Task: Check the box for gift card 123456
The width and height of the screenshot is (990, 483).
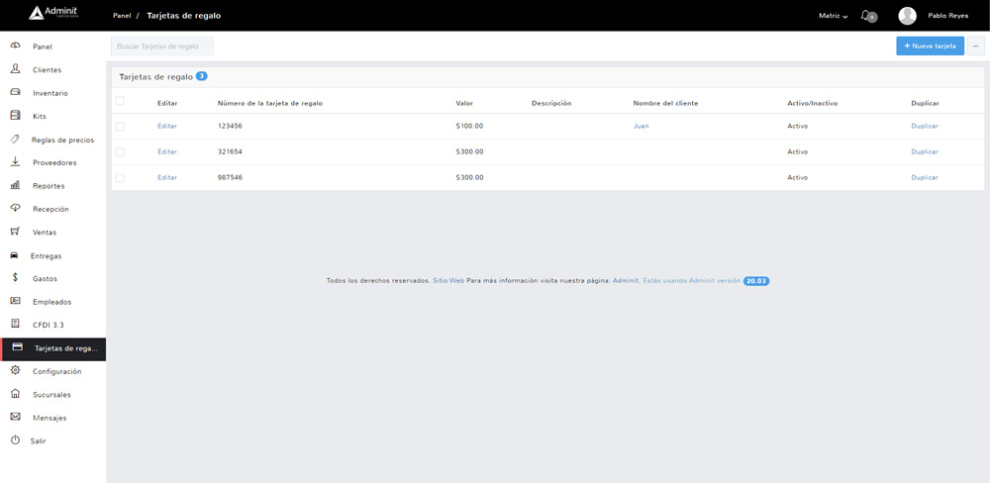Action: [x=120, y=126]
